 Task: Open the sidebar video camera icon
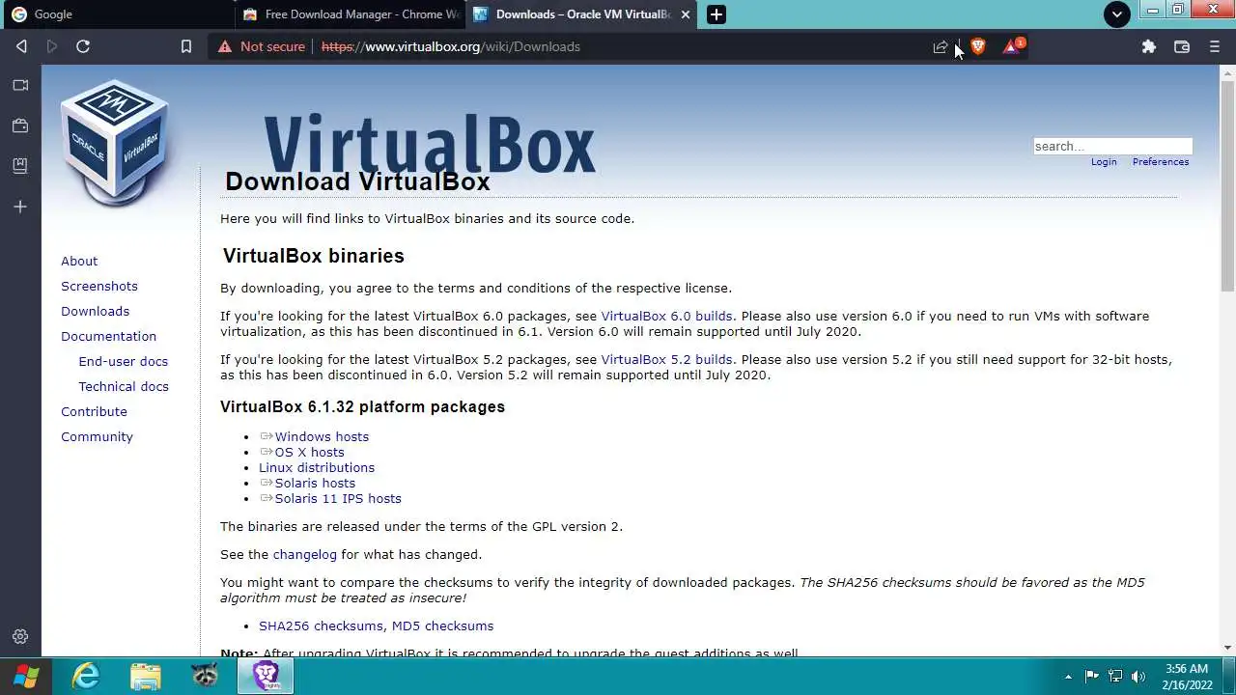click(x=20, y=85)
